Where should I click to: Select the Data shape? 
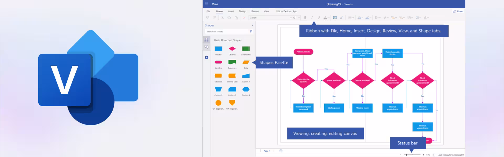[246, 62]
